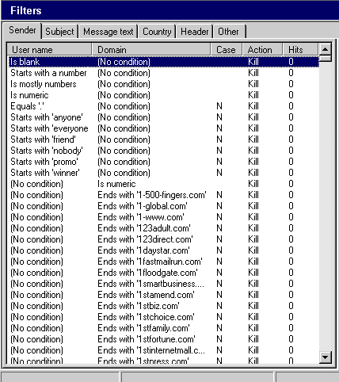Image resolution: width=339 pixels, height=382 pixels.
Task: Sort by Domain column header
Action: pyautogui.click(x=151, y=49)
